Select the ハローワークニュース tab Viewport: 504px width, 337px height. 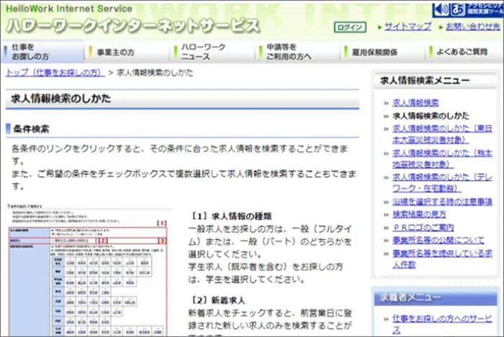pyautogui.click(x=213, y=52)
